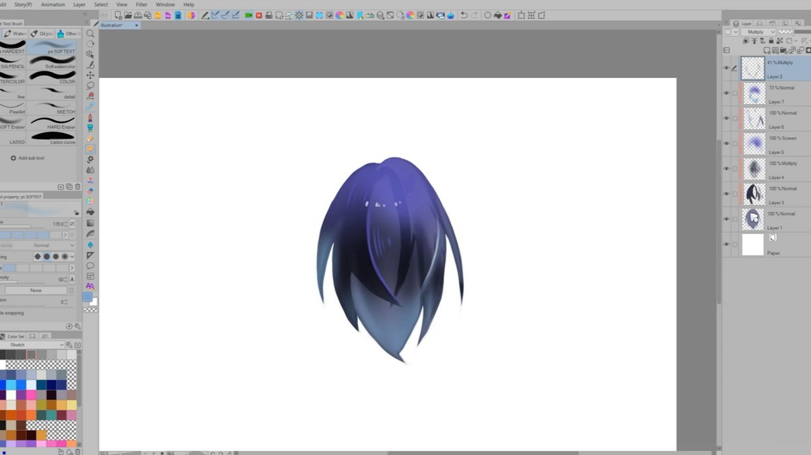Select the Balloon tool

point(90,265)
